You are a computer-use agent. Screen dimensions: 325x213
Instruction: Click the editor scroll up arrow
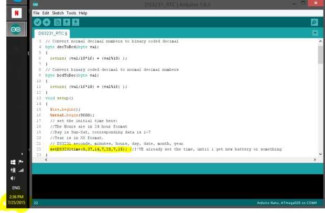tap(320, 41)
